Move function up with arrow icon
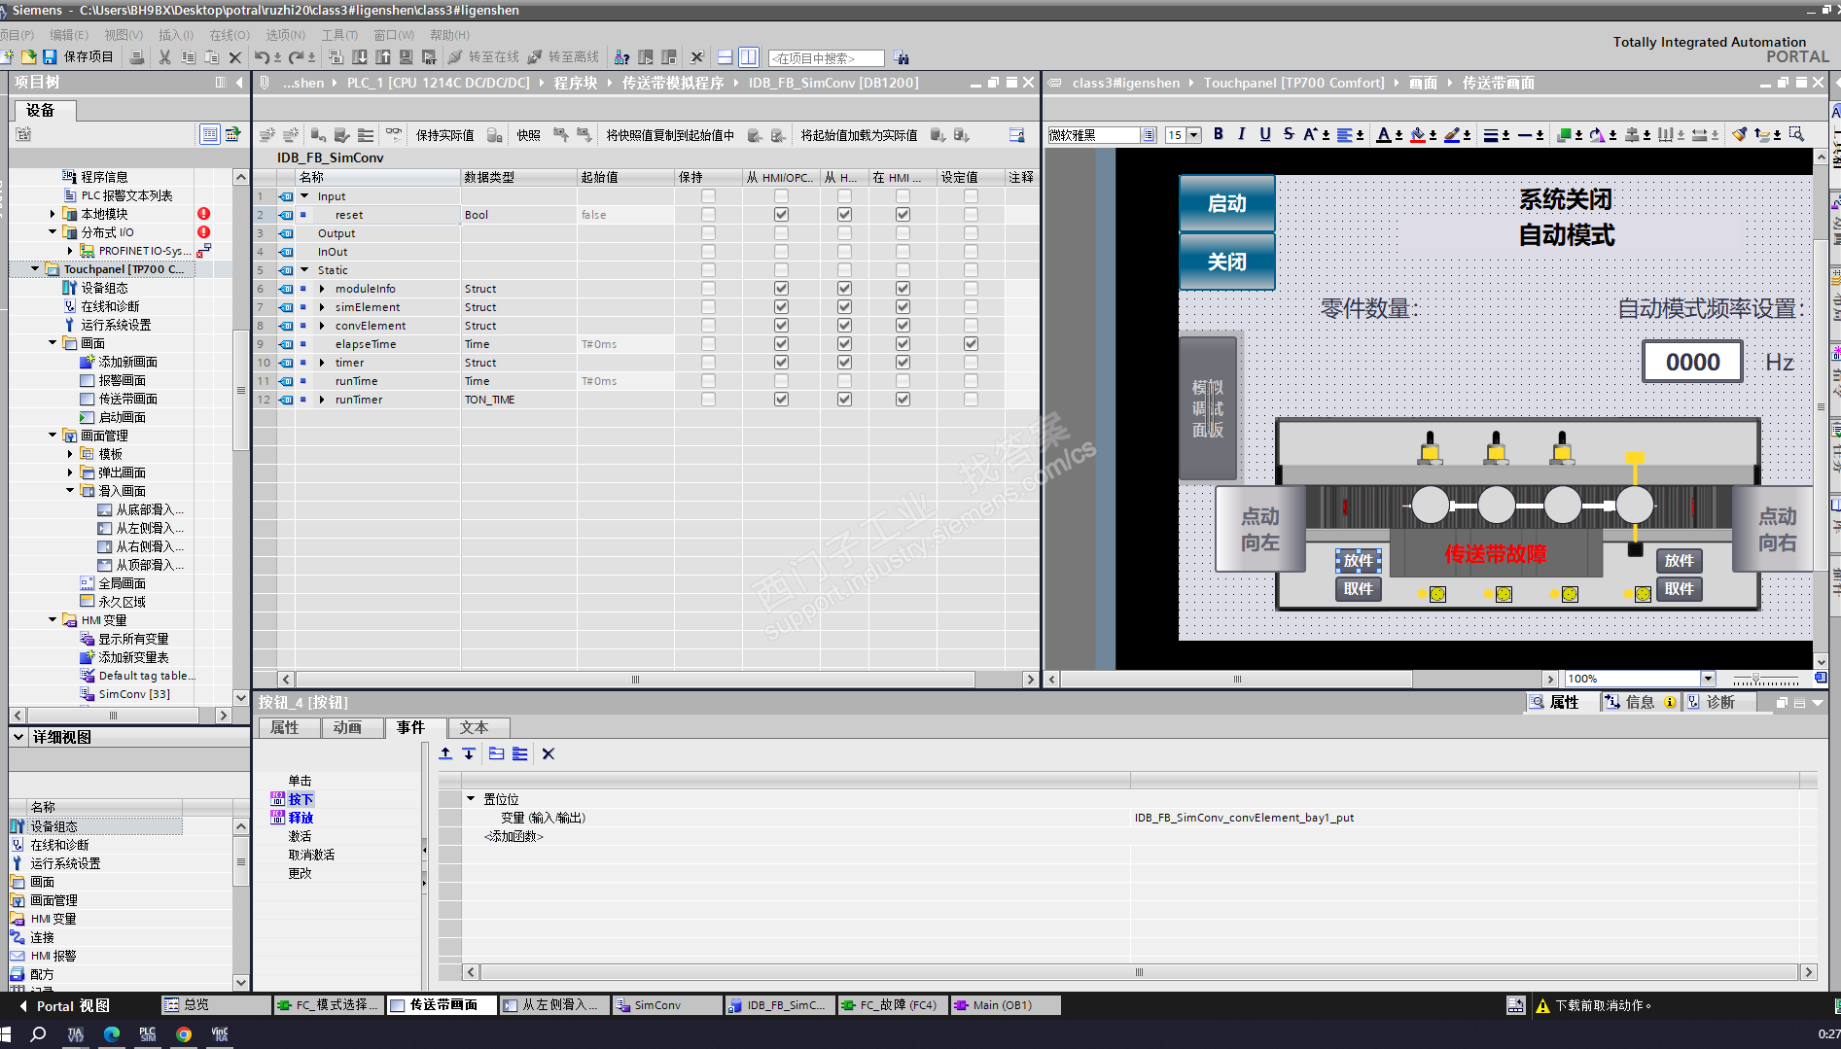This screenshot has height=1049, width=1841. [x=445, y=753]
